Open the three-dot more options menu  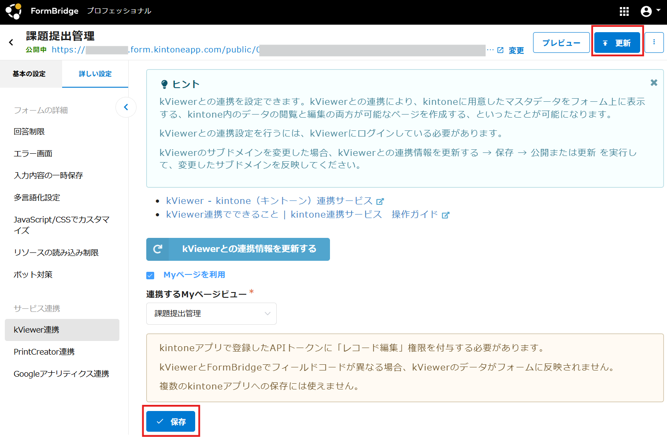tap(654, 42)
